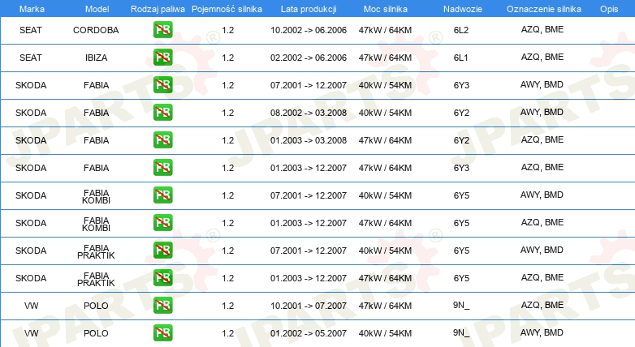The image size is (635, 347).
Task: Click the Lata produkcji column header
Action: tap(309, 9)
